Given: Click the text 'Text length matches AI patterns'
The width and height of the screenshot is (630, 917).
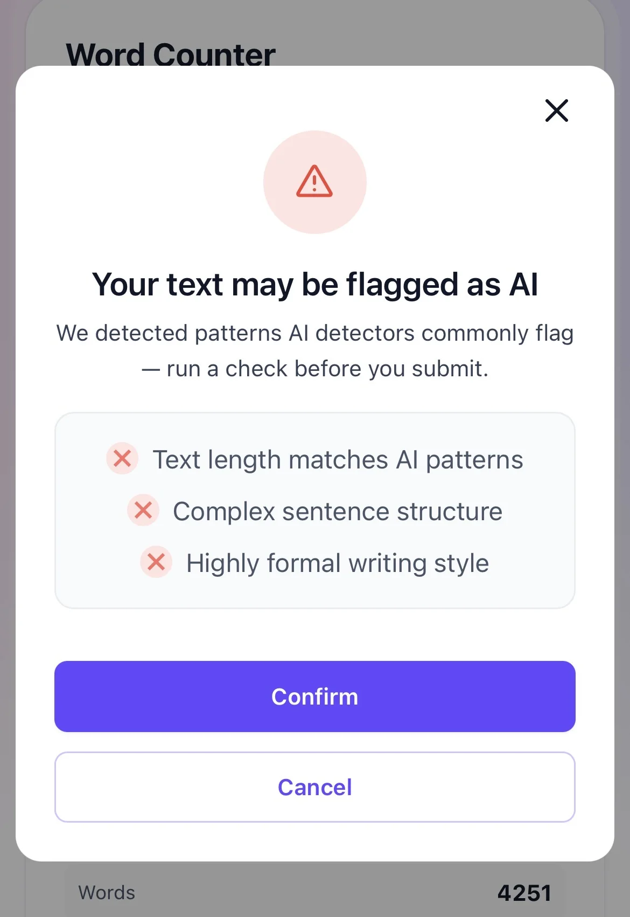Looking at the screenshot, I should pos(338,460).
